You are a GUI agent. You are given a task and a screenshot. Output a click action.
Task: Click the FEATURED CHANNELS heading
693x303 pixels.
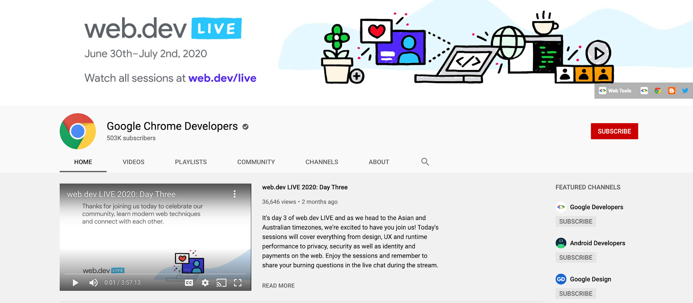[x=588, y=187]
